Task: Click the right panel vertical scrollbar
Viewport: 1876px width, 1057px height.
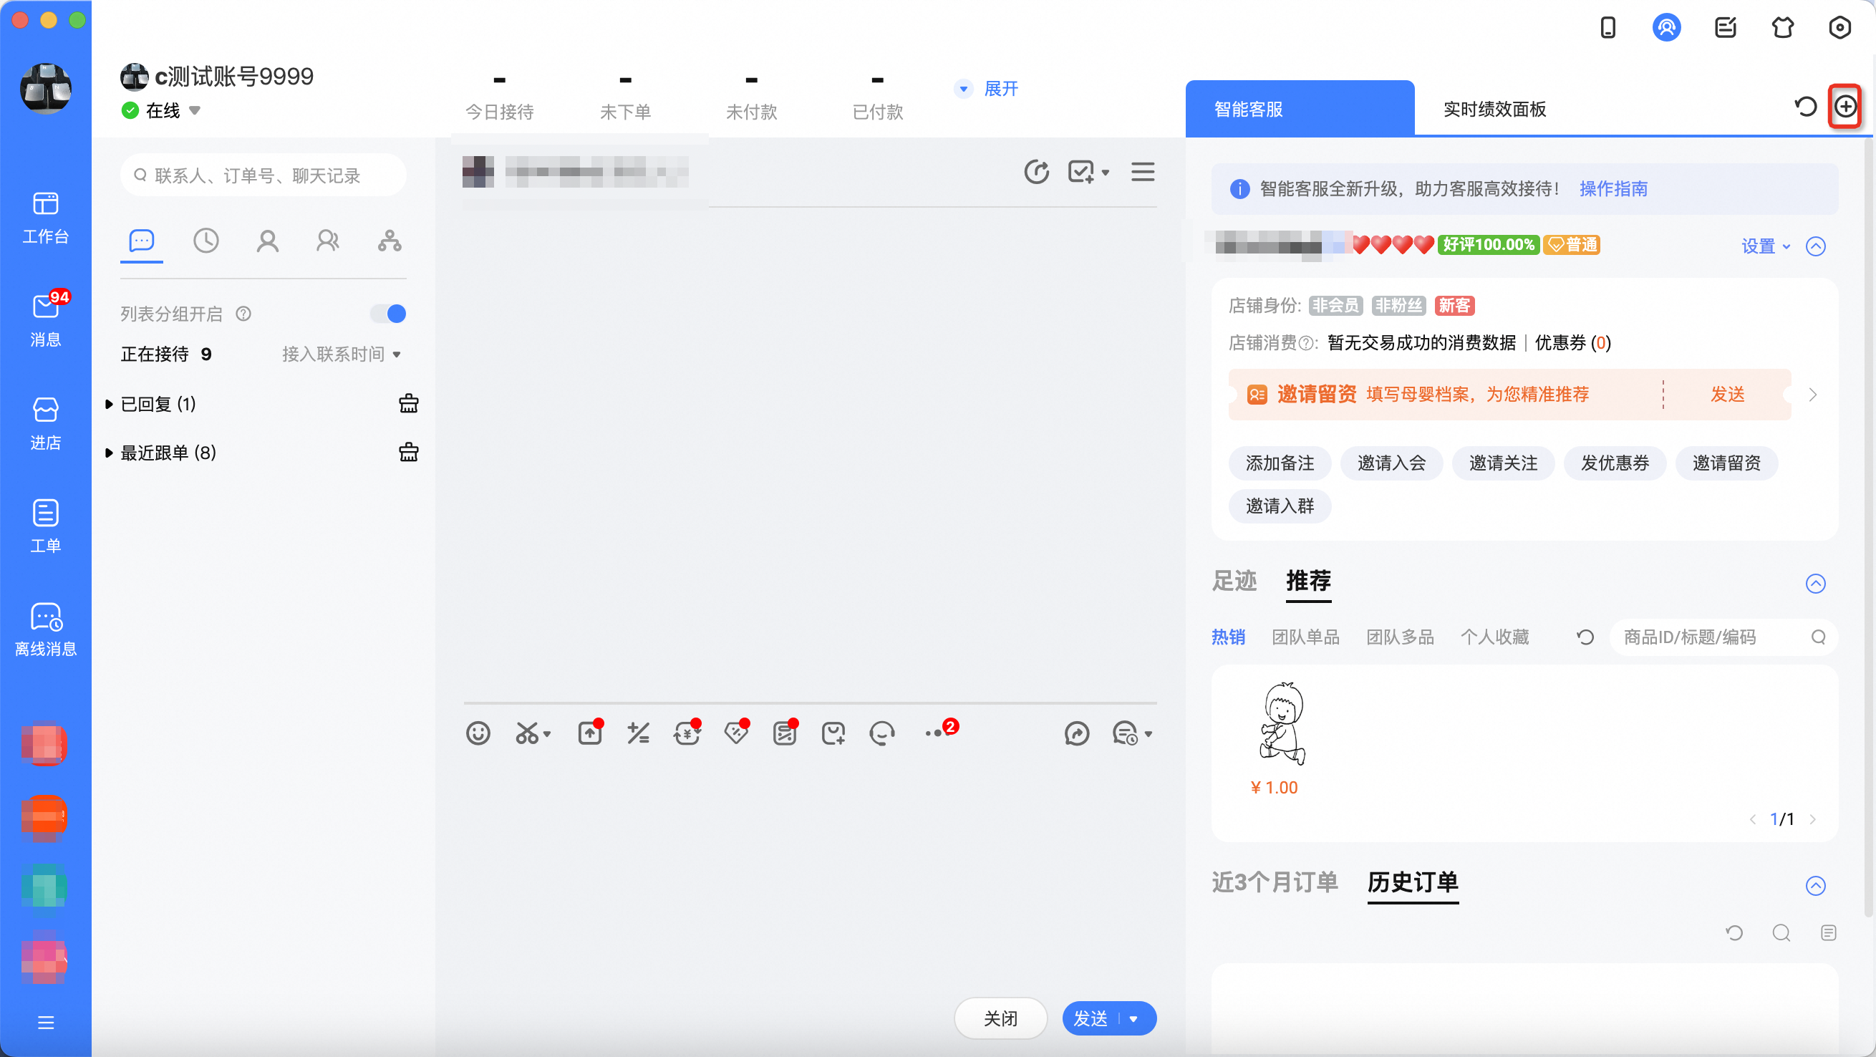Action: [x=1867, y=528]
